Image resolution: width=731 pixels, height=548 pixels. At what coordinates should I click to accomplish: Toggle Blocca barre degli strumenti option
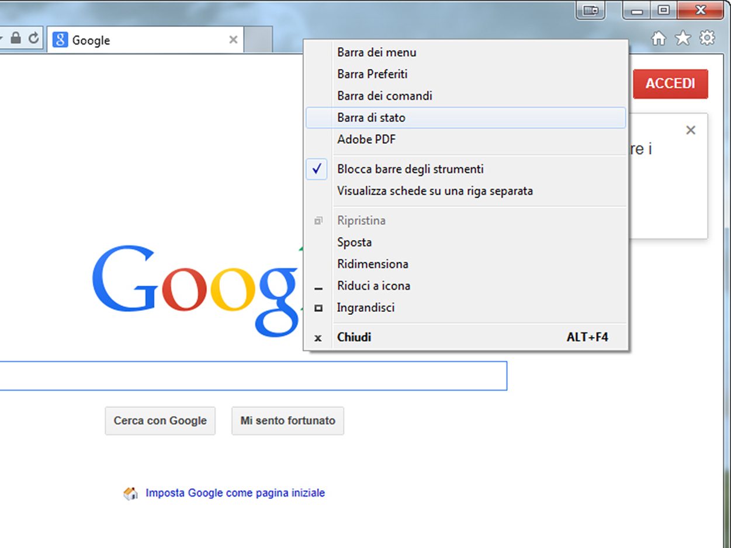click(x=410, y=169)
